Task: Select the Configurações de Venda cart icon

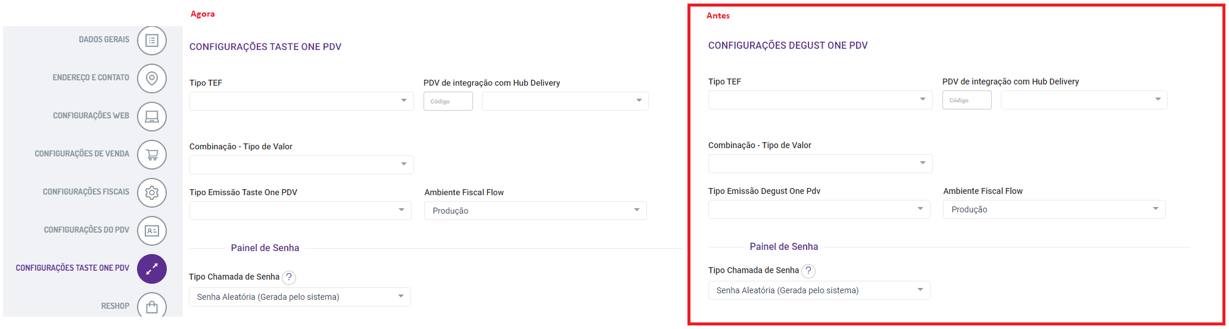Action: tap(152, 155)
